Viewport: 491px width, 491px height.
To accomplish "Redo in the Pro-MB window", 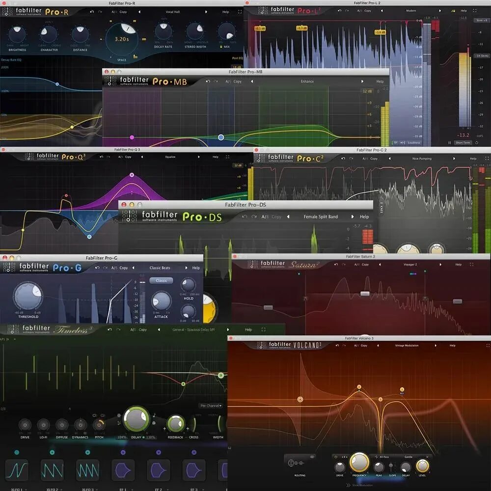I will (216, 82).
